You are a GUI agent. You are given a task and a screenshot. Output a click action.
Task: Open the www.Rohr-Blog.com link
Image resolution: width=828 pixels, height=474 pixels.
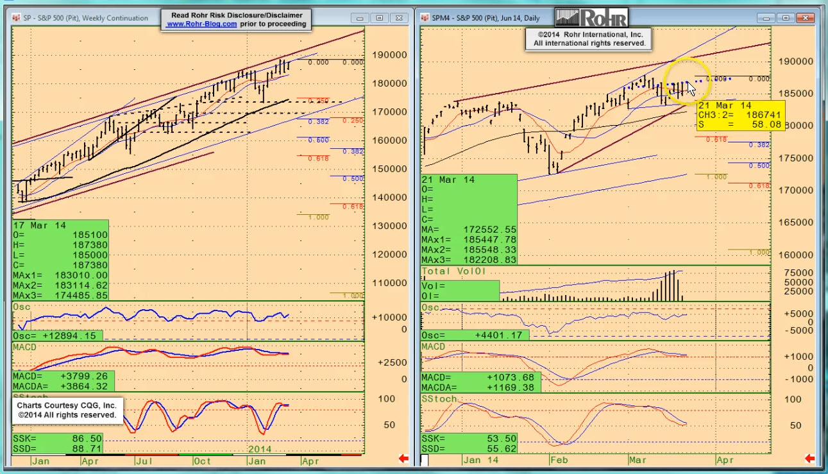201,24
